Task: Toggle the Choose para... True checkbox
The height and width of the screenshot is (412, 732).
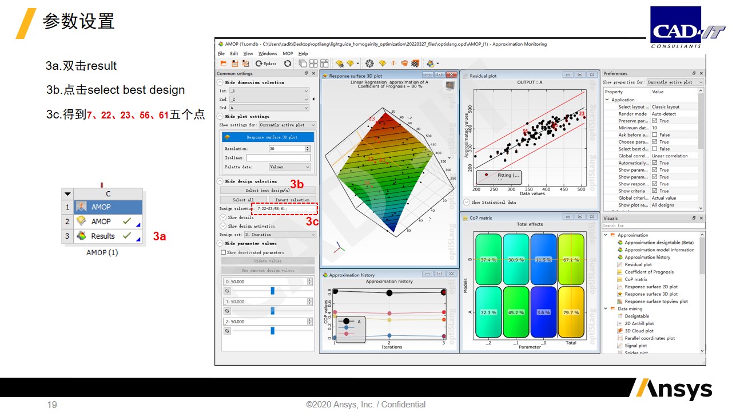Action: pyautogui.click(x=655, y=142)
